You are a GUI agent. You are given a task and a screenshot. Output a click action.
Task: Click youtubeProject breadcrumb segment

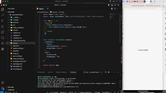43,12
